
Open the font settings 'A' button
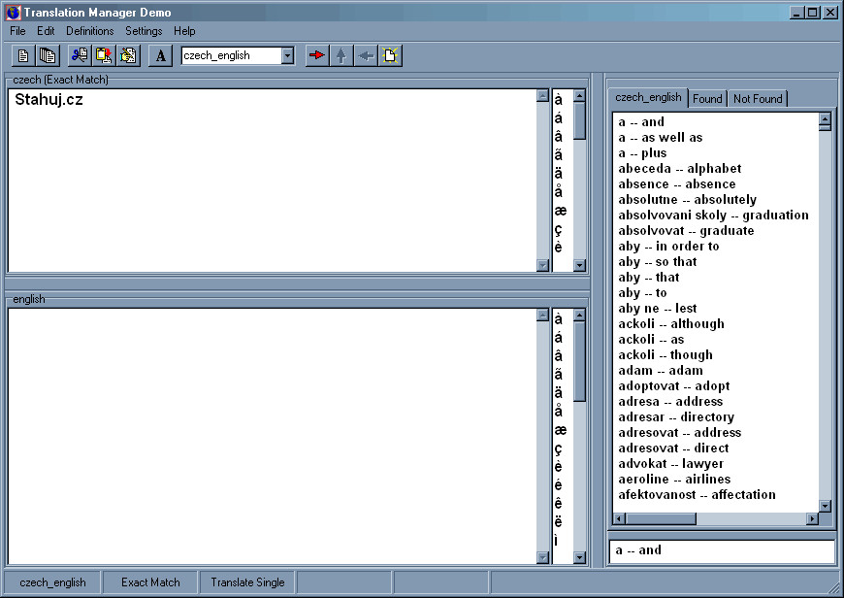click(x=160, y=55)
